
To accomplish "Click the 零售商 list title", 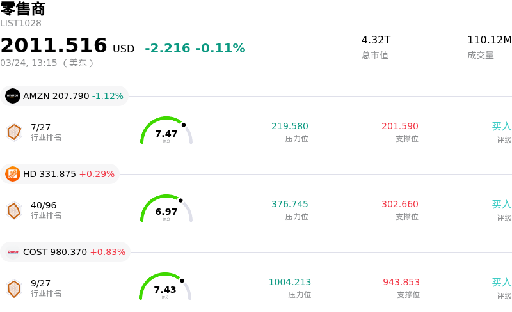I will [x=23, y=9].
